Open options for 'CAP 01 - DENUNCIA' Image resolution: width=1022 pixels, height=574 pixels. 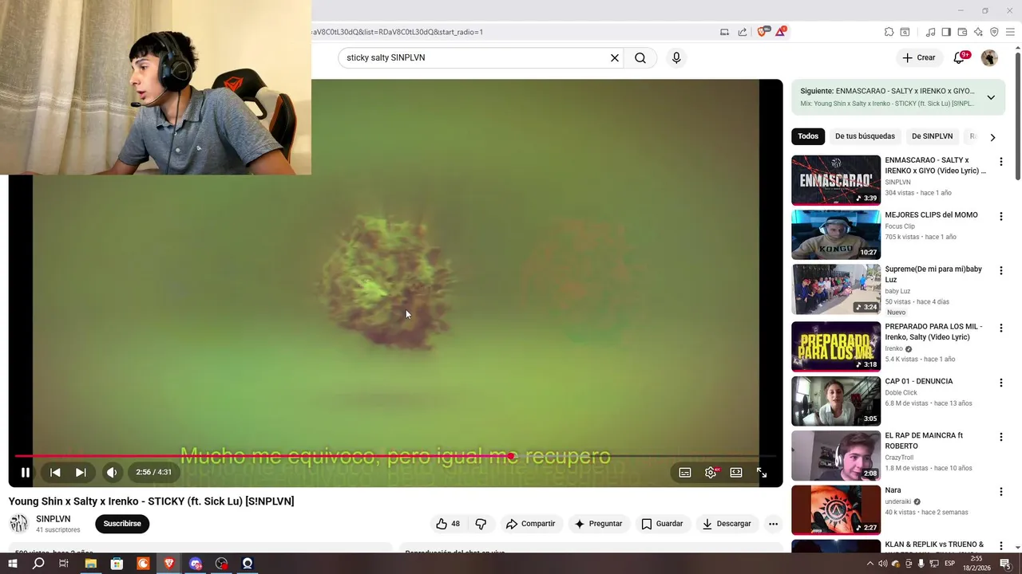1000,383
